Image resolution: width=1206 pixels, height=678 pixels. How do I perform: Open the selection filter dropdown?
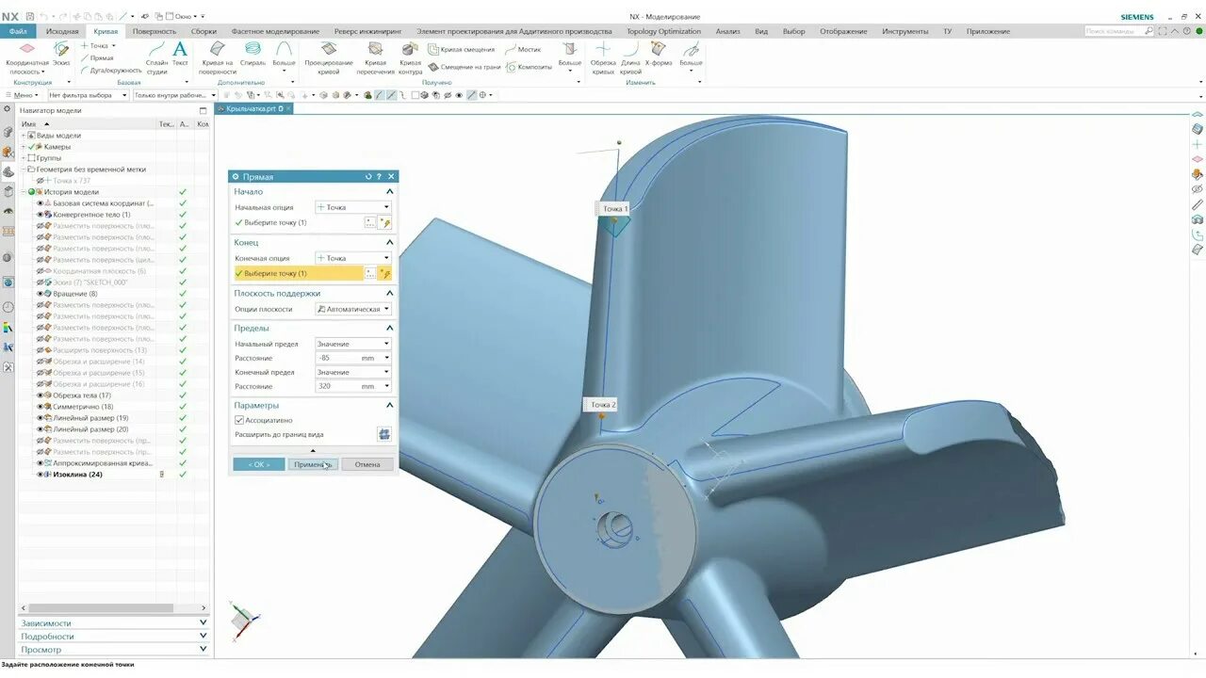click(90, 95)
